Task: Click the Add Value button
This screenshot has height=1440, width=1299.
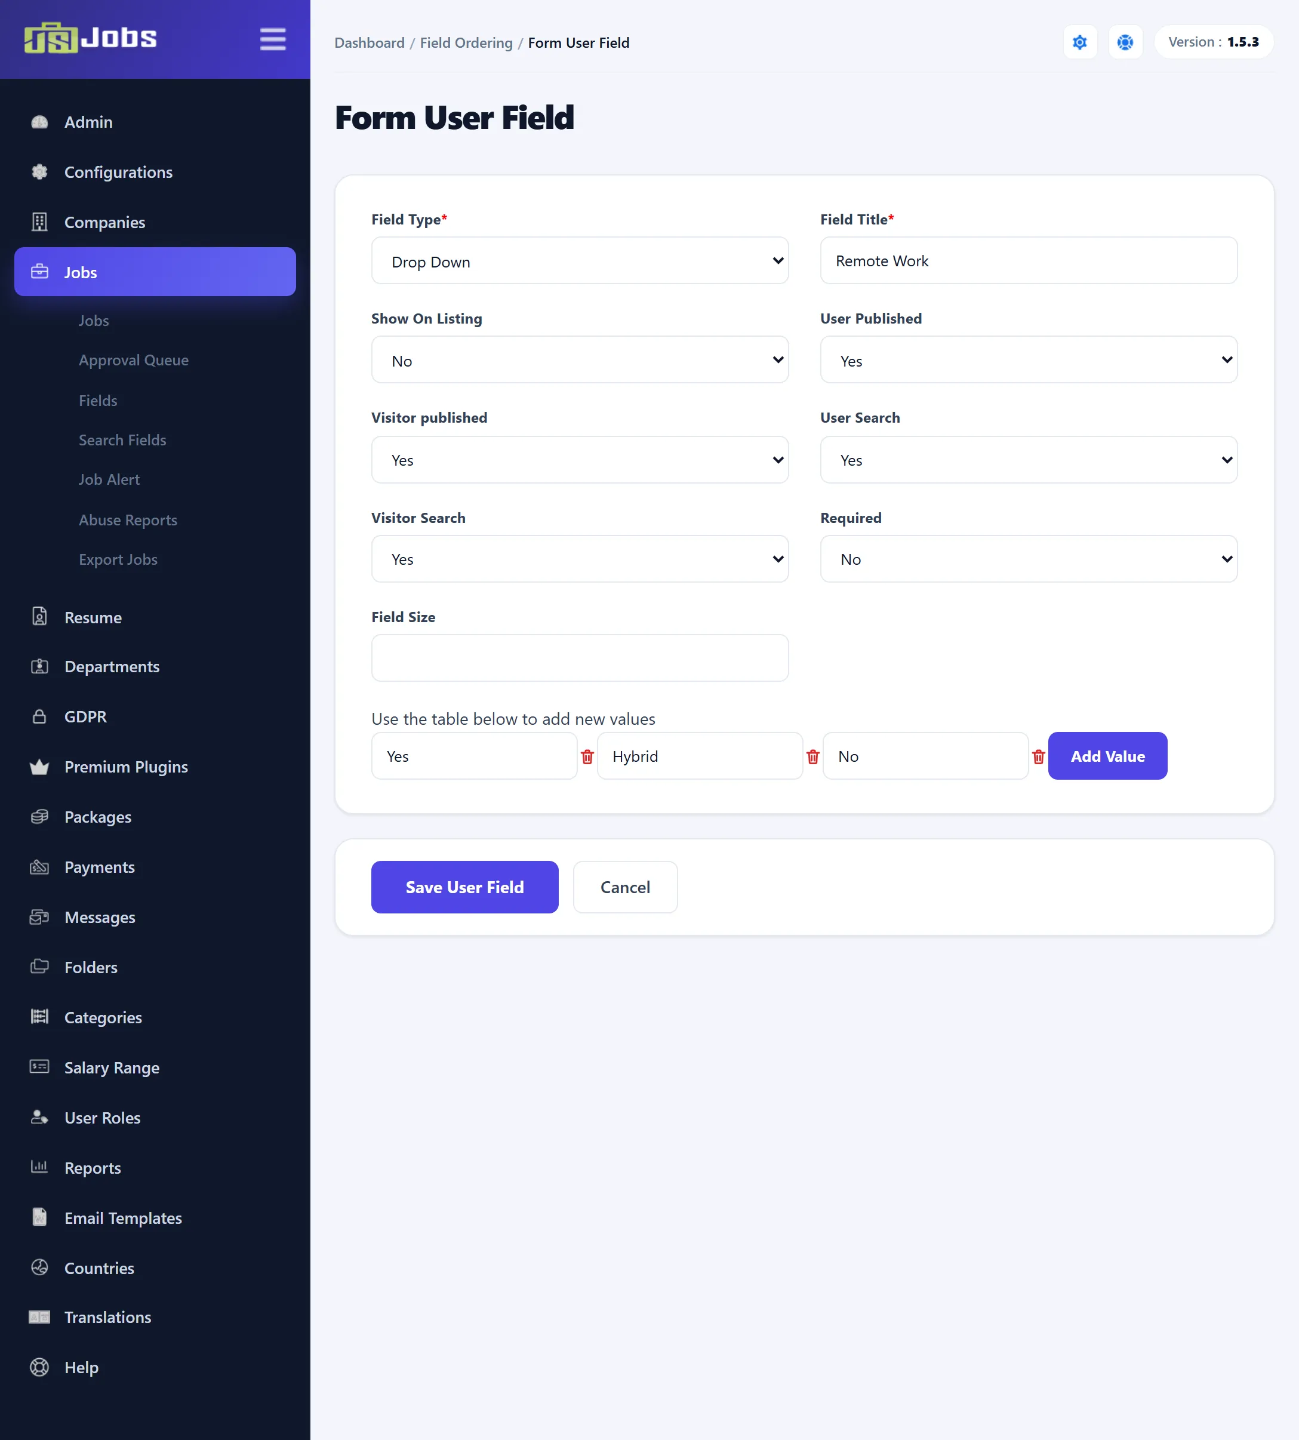Action: 1108,756
